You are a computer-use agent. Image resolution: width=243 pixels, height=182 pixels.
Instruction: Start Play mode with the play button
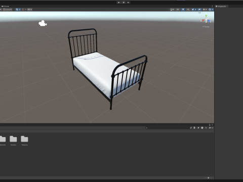point(119,3)
